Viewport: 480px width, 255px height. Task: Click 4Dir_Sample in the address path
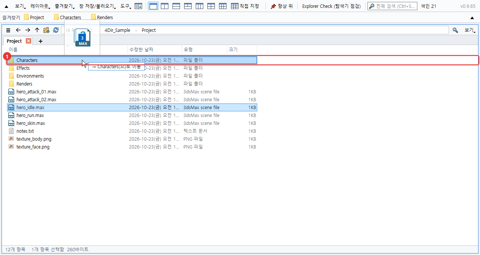[117, 30]
